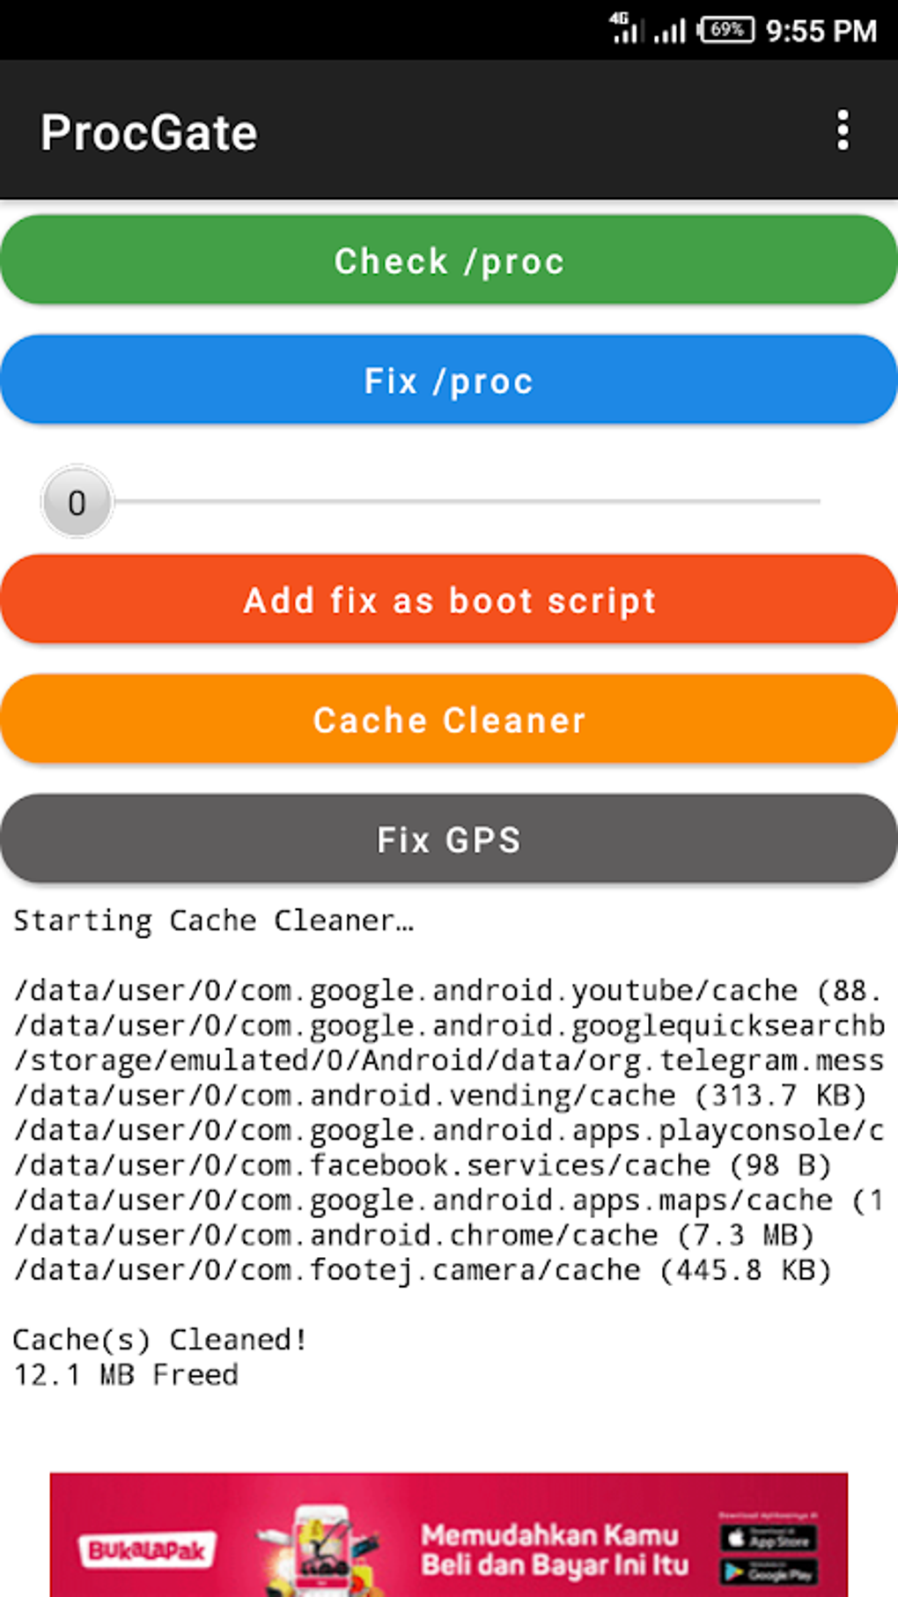Tap the second SIM signal bars icon
This screenshot has width=898, height=1597.
pyautogui.click(x=670, y=33)
